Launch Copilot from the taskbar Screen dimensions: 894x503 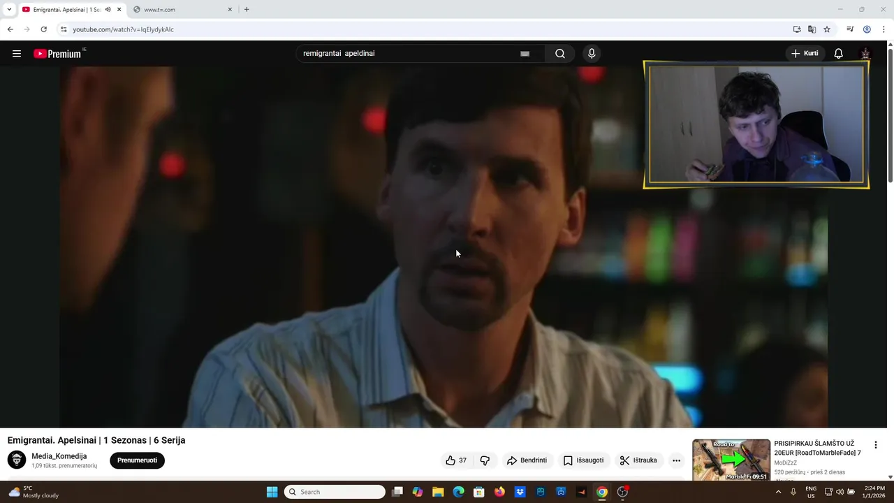point(418,492)
